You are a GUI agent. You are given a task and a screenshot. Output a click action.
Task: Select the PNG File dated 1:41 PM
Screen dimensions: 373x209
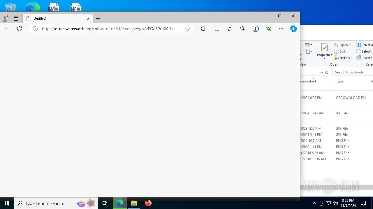pyautogui.click(x=337, y=147)
